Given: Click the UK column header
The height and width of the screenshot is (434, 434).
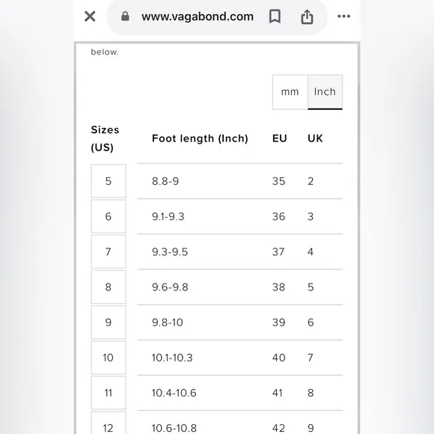Looking at the screenshot, I should point(315,138).
